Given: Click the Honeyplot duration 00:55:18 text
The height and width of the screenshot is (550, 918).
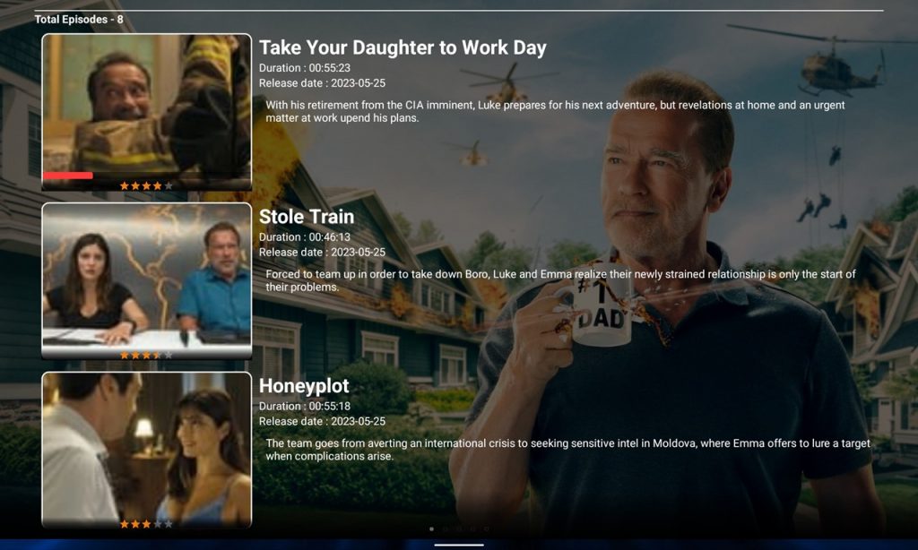Looking at the screenshot, I should [305, 407].
